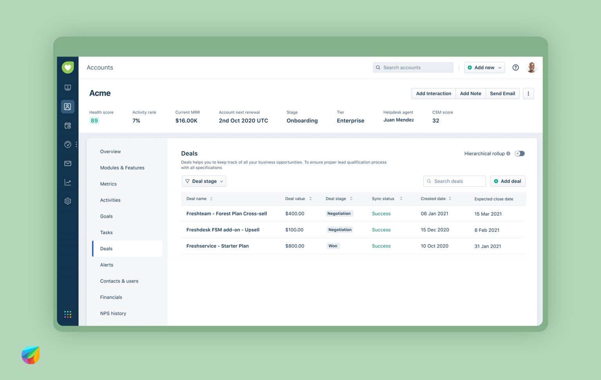Open the knowledge book icon in sidebar
Viewport: 601px width, 380px height.
point(67,87)
